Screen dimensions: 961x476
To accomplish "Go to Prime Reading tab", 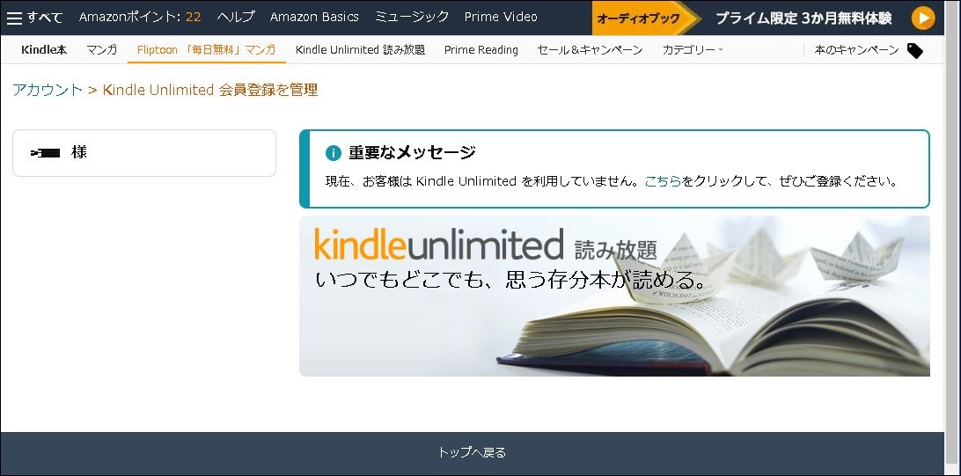I will [x=481, y=50].
